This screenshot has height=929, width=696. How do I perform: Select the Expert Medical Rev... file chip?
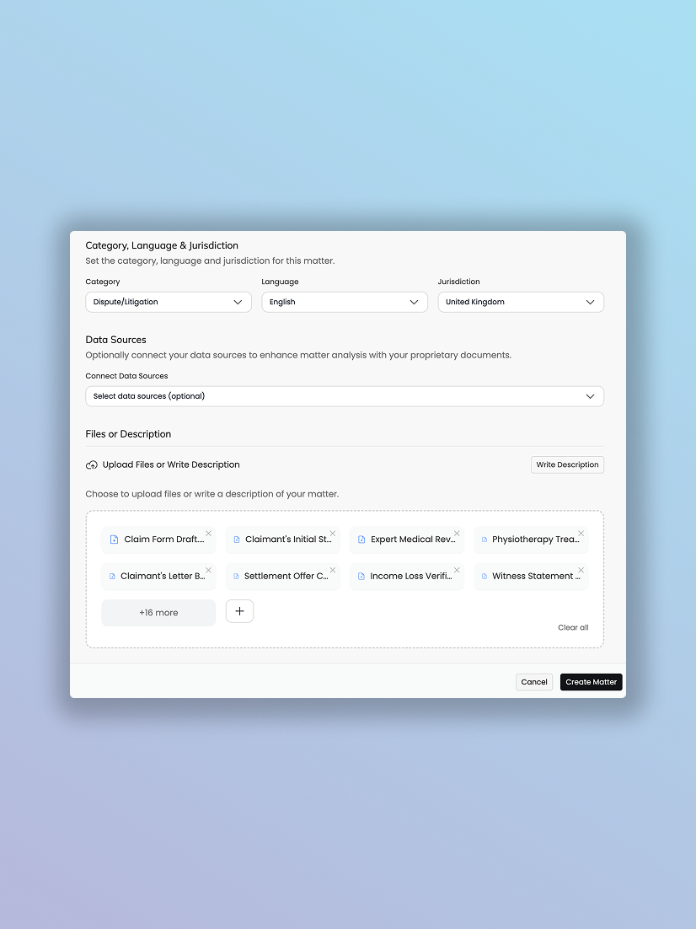(x=406, y=540)
